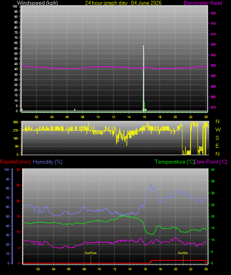This screenshot has height=275, width=231.
Task: Click the SunSet marker label
Action: [x=183, y=253]
